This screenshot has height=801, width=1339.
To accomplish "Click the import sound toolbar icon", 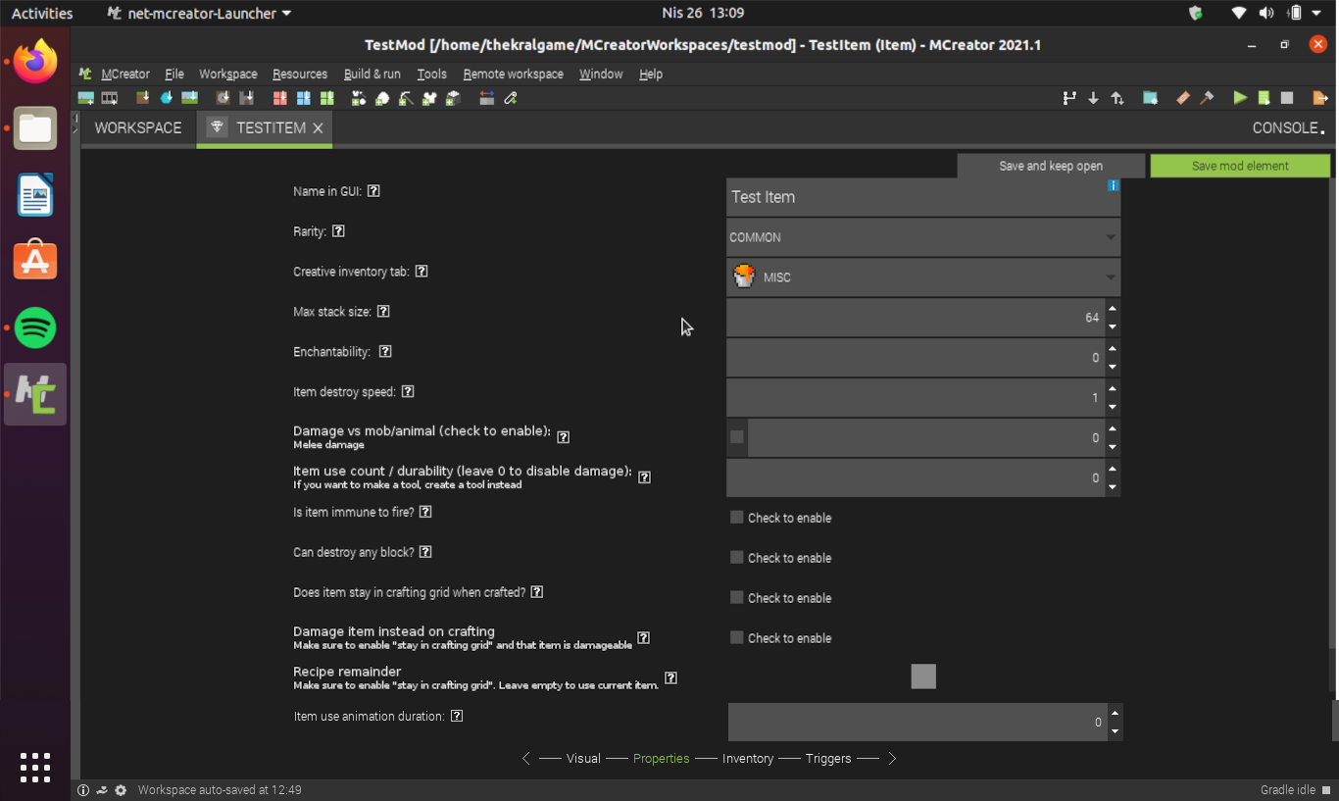I will point(223,98).
